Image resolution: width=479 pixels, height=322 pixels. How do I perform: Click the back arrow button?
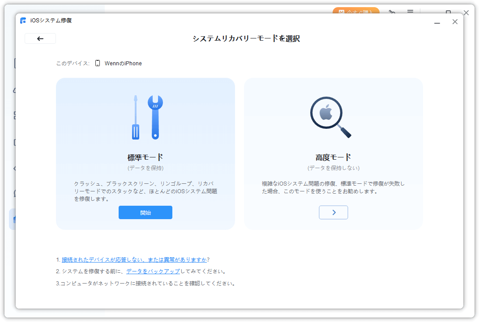(40, 38)
